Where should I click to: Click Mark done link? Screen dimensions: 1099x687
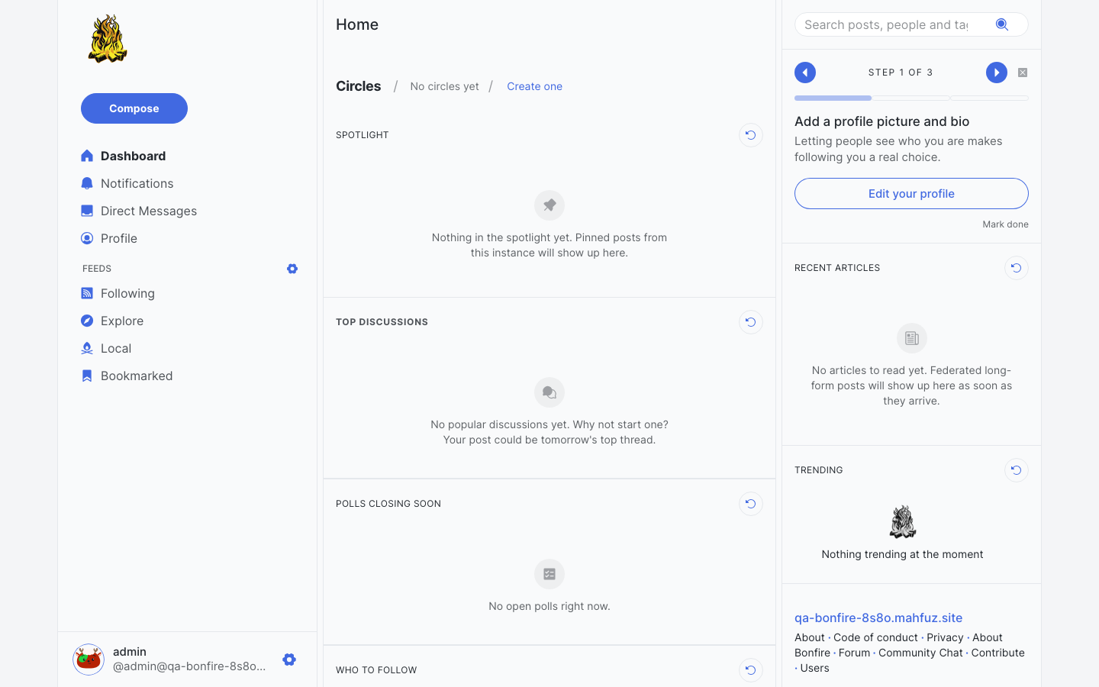click(x=1005, y=224)
